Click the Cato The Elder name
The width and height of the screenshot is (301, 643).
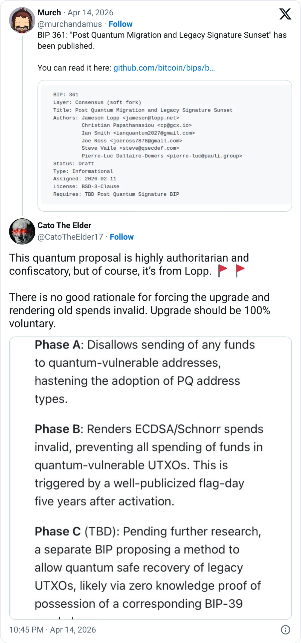64,225
